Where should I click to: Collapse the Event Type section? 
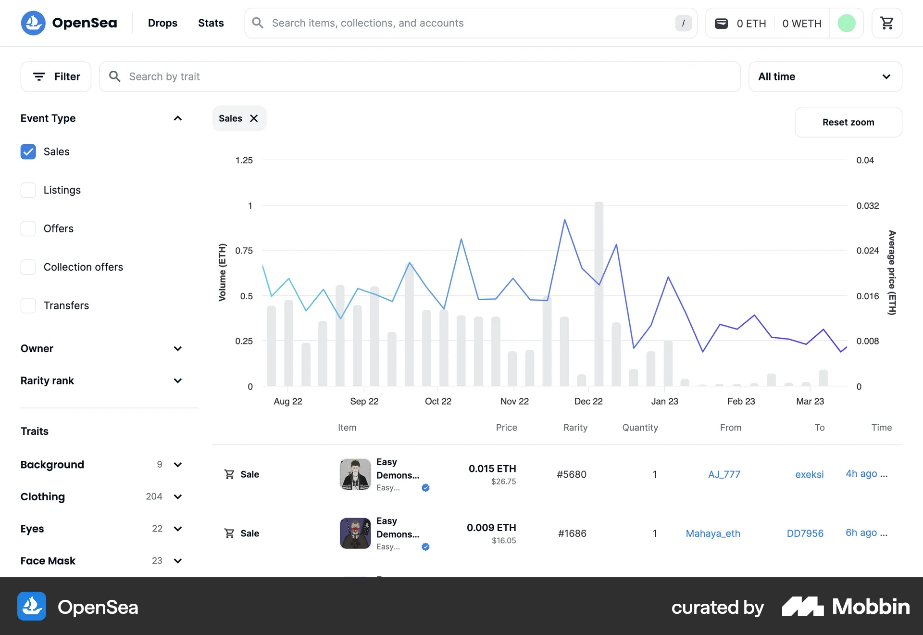[177, 118]
